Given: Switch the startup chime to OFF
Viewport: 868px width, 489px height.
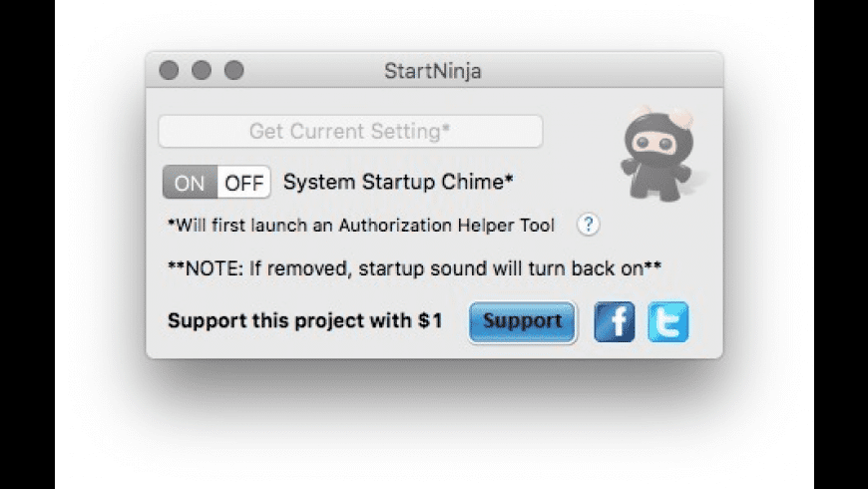Looking at the screenshot, I should click(x=243, y=183).
